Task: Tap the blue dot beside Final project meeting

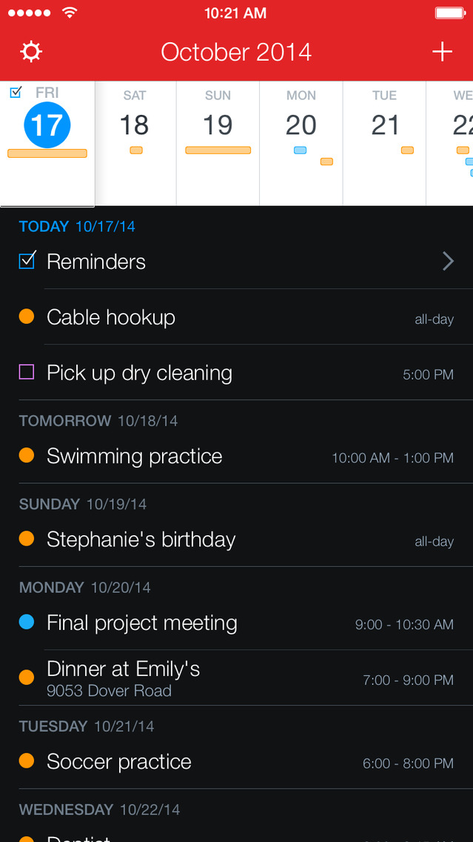Action: tap(27, 623)
